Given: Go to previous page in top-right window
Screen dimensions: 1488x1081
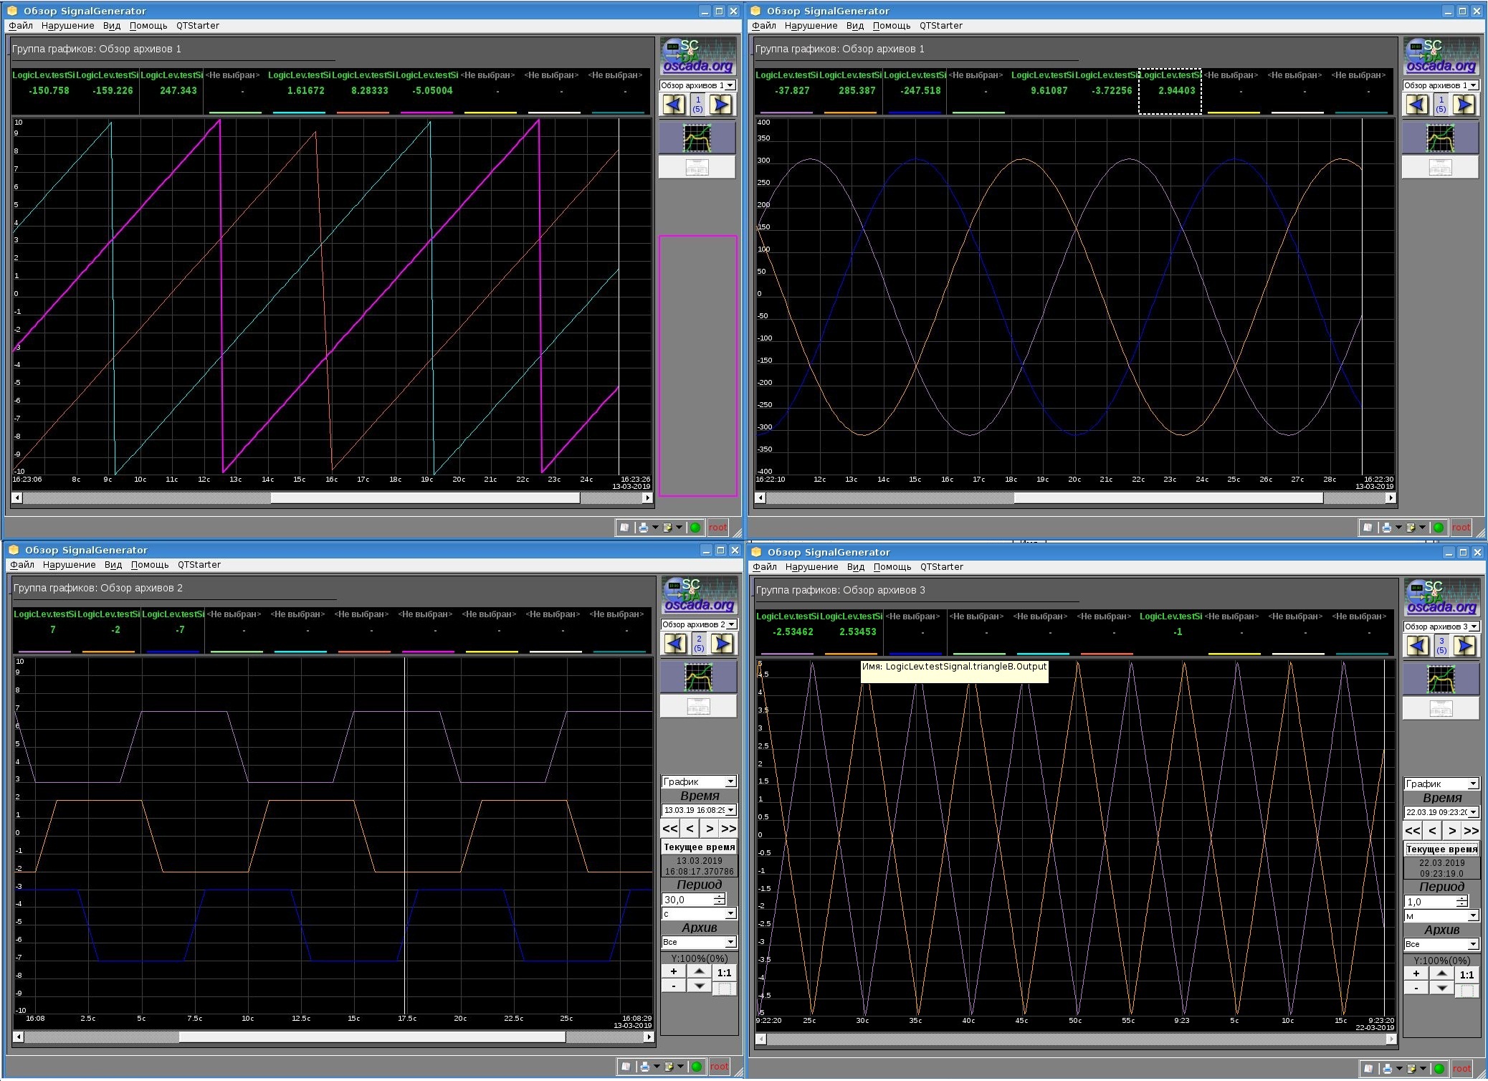Looking at the screenshot, I should pos(1417,105).
